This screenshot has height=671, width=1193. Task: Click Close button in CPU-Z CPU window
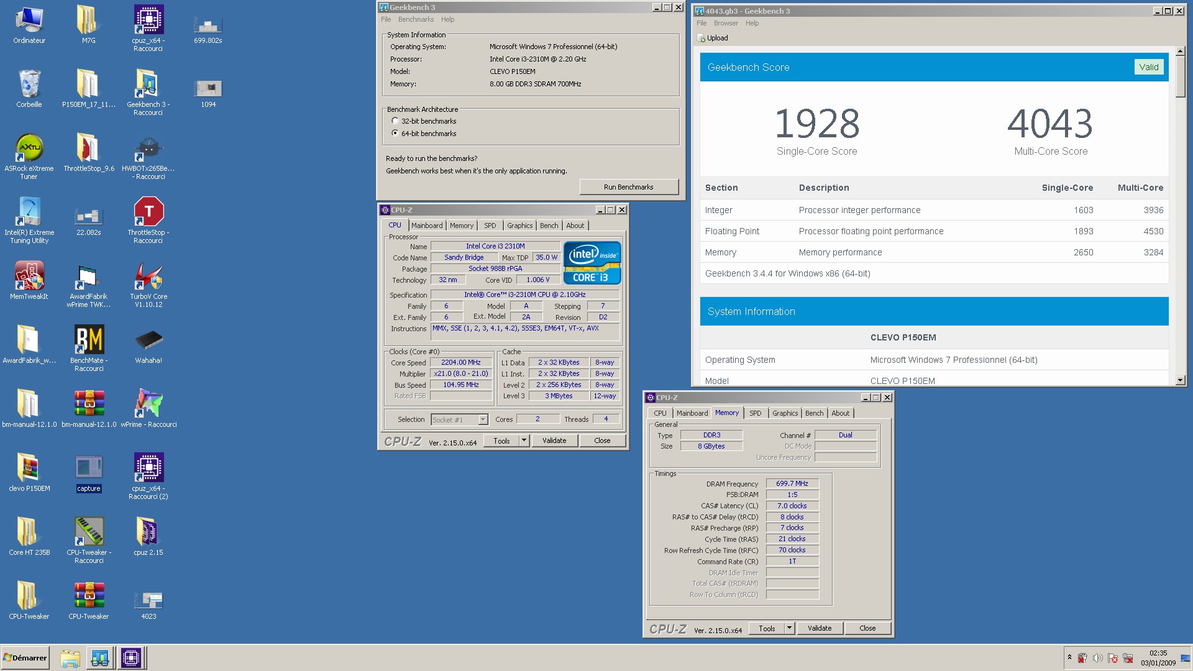602,440
